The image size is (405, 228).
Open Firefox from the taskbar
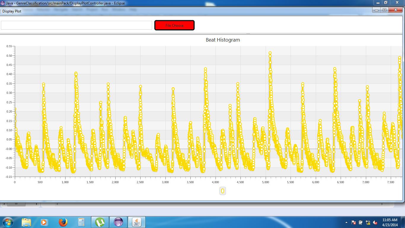point(63,222)
